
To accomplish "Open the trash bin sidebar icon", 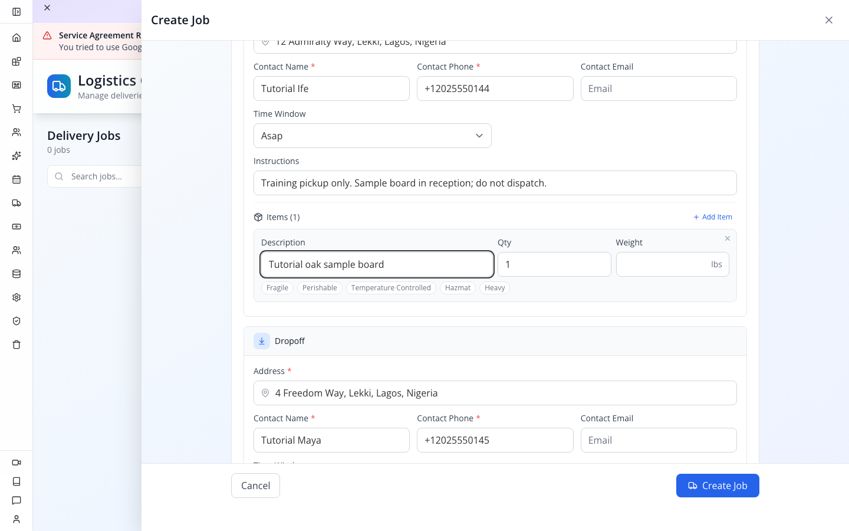I will pos(17,345).
